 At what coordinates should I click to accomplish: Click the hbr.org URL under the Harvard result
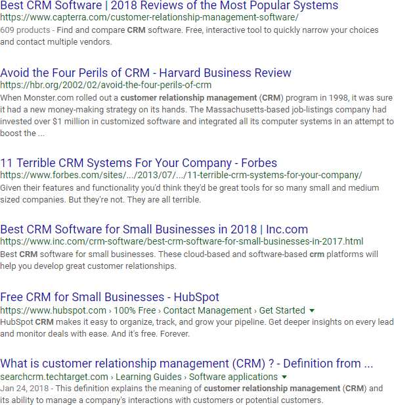click(106, 85)
